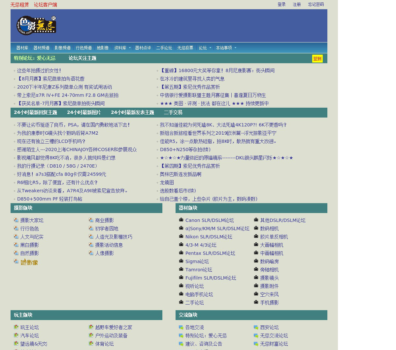Open thread 这些年拍摄过的女性!
The image size is (396, 350).
click(39, 70)
